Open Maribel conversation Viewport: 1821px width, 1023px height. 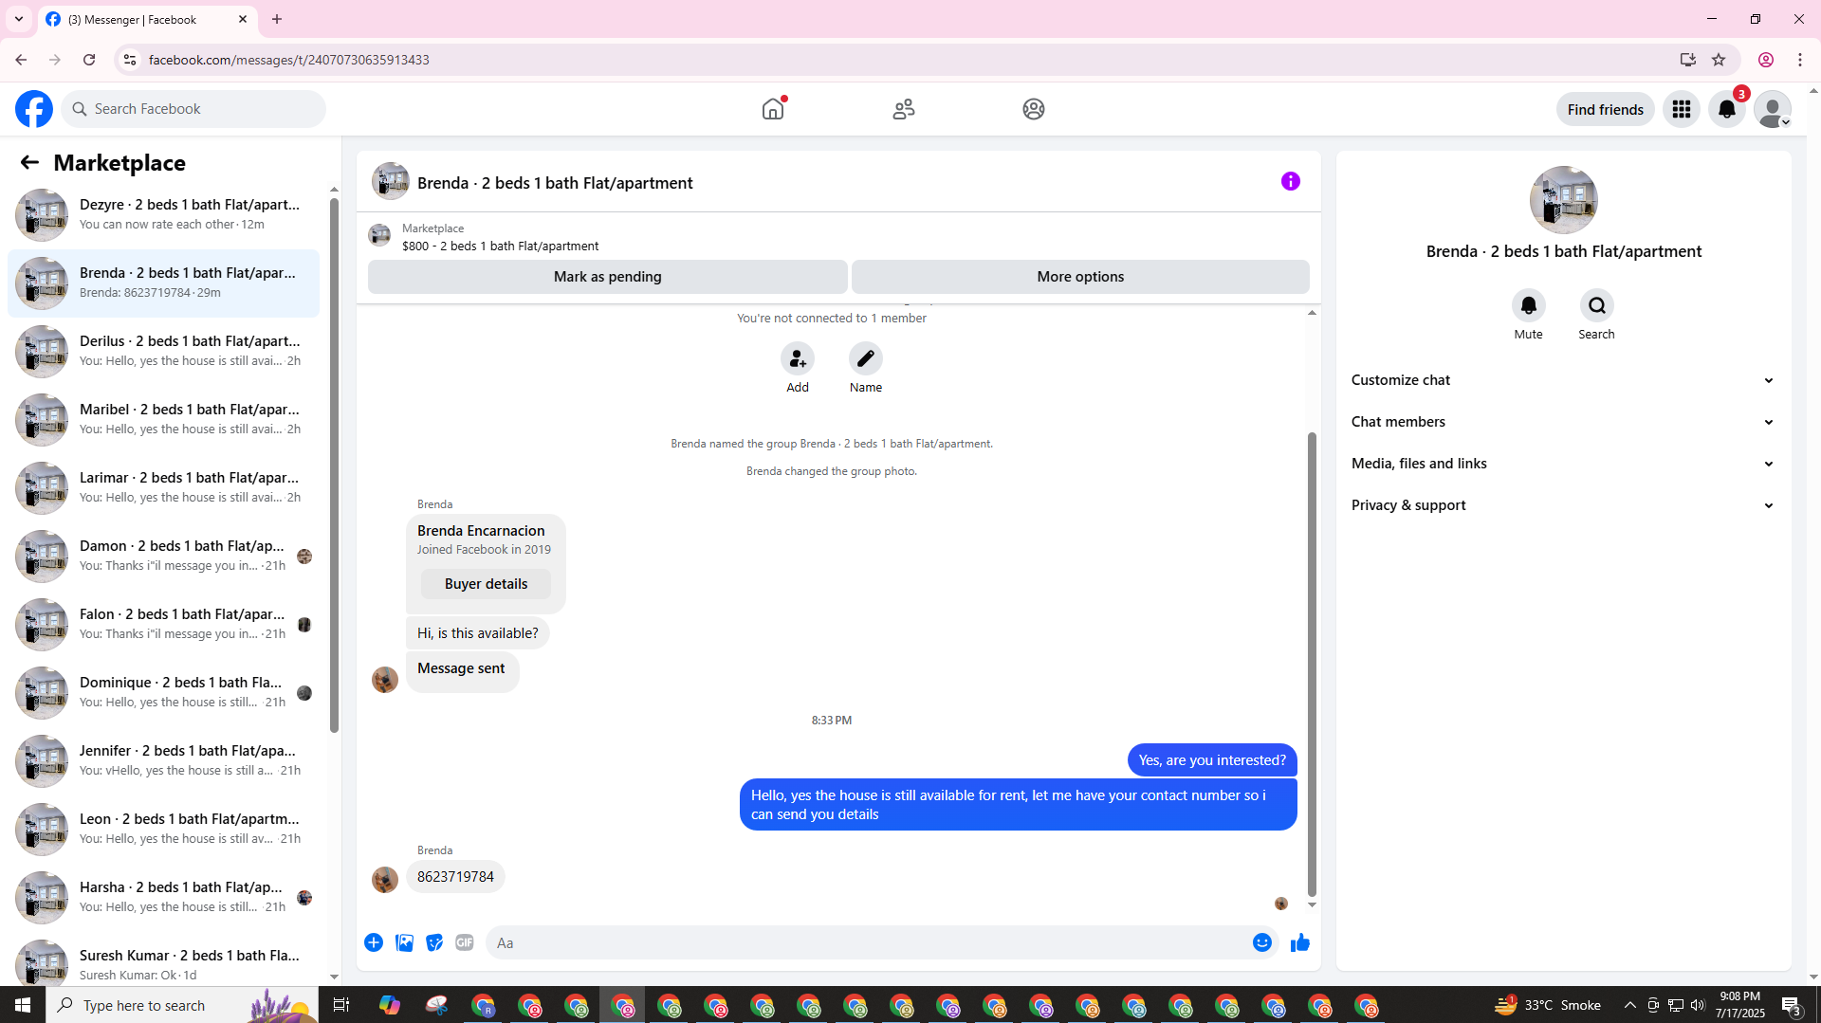[163, 420]
